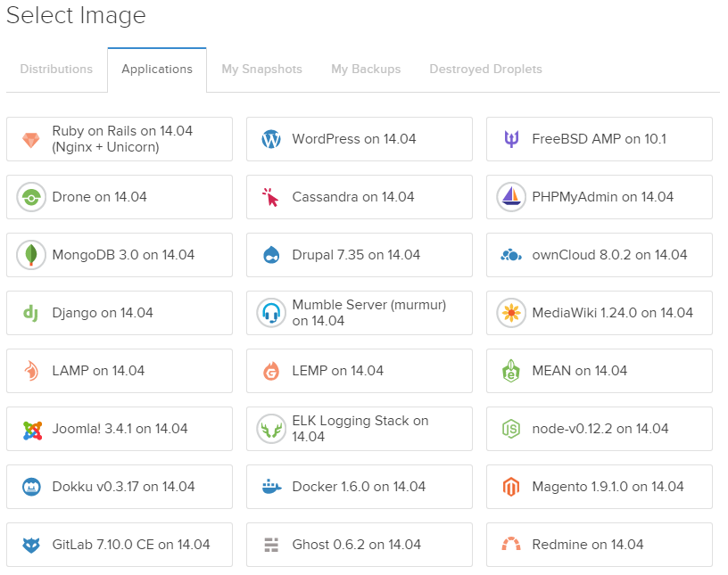Select GitLab 7.10.0 CE on 14.04 text

coord(131,545)
